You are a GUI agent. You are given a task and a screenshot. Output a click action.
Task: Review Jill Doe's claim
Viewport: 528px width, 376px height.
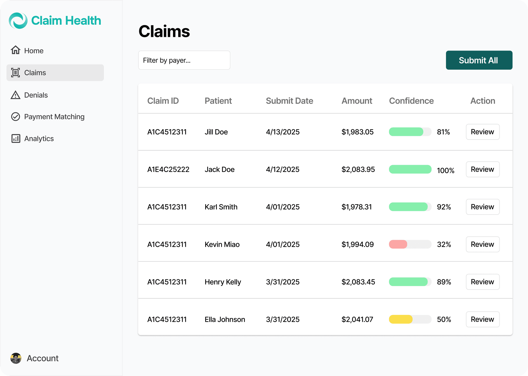tap(483, 132)
